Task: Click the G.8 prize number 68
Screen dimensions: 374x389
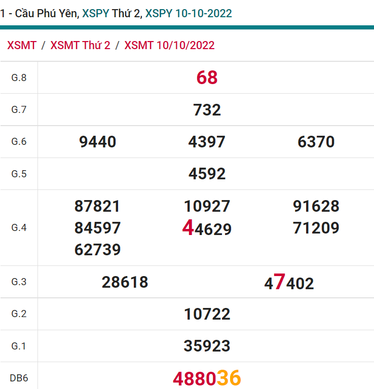Action: (x=207, y=77)
